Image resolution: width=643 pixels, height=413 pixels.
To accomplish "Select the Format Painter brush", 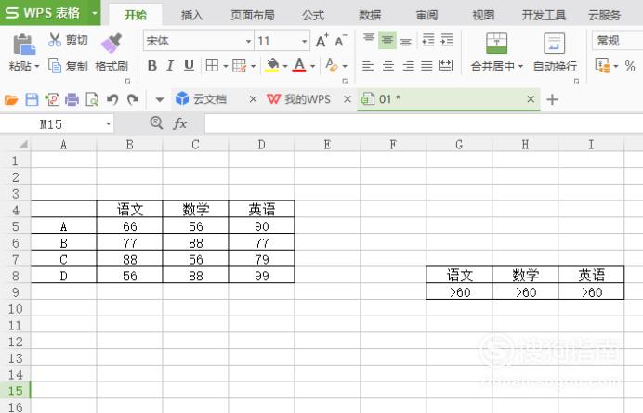I will [x=112, y=44].
